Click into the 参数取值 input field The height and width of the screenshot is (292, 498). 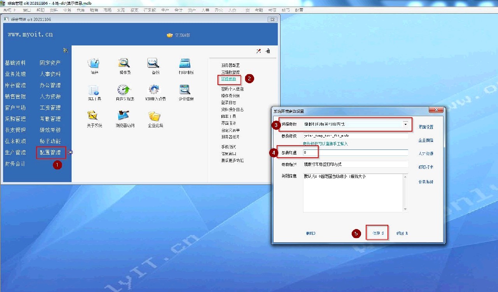[x=355, y=153]
